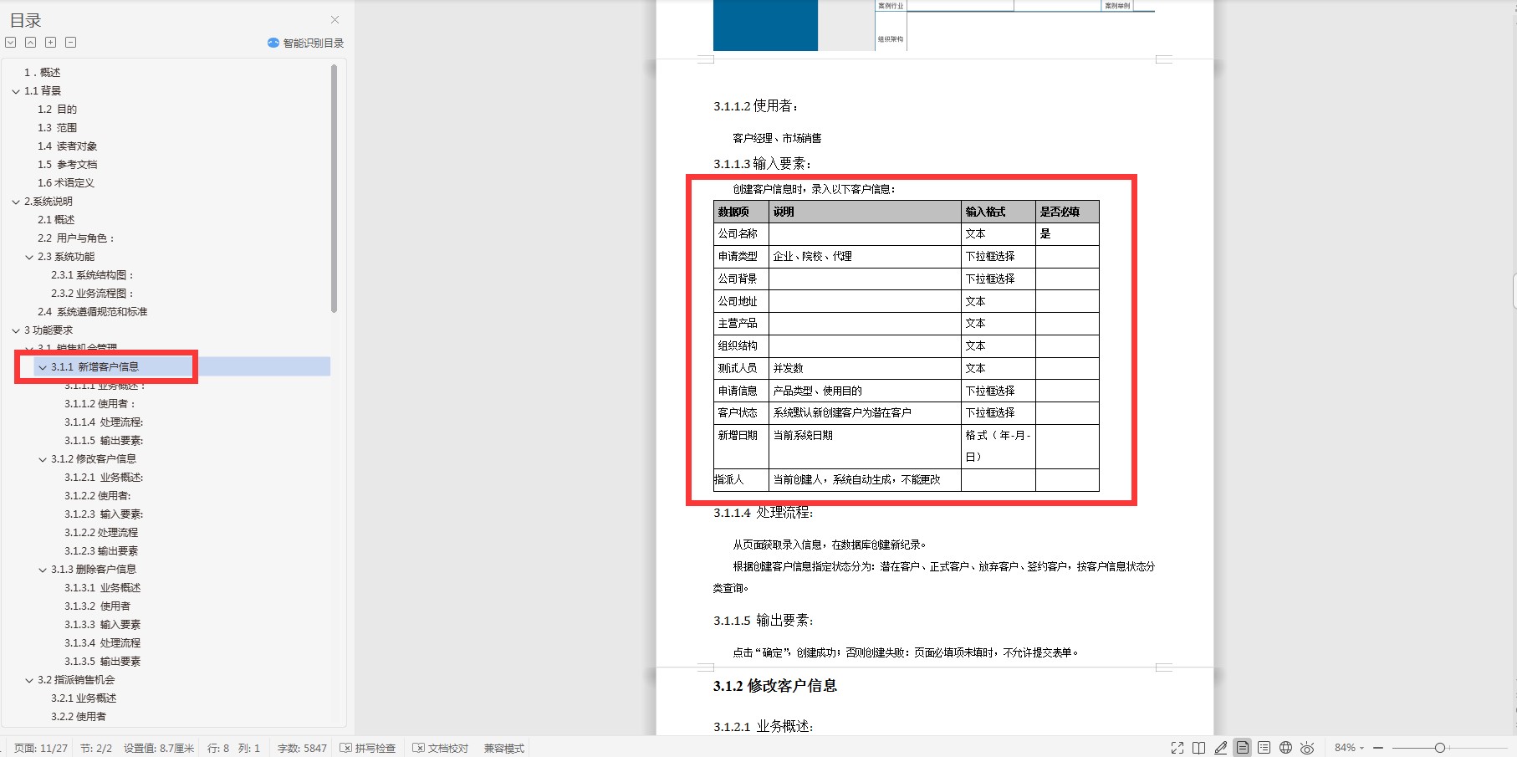Go to 2.4 系统遵循规范和标准
Image resolution: width=1517 pixels, height=757 pixels.
(93, 312)
